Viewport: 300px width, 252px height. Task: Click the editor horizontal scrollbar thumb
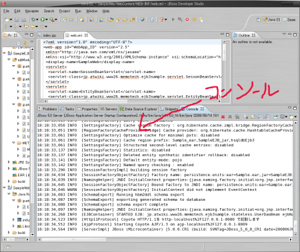pos(87,101)
